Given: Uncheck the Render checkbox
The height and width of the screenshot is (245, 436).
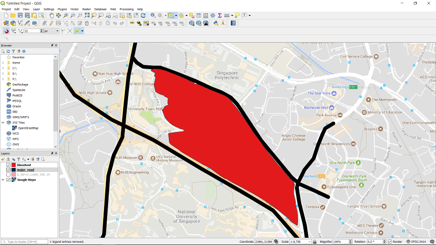Looking at the screenshot, I should [390, 242].
